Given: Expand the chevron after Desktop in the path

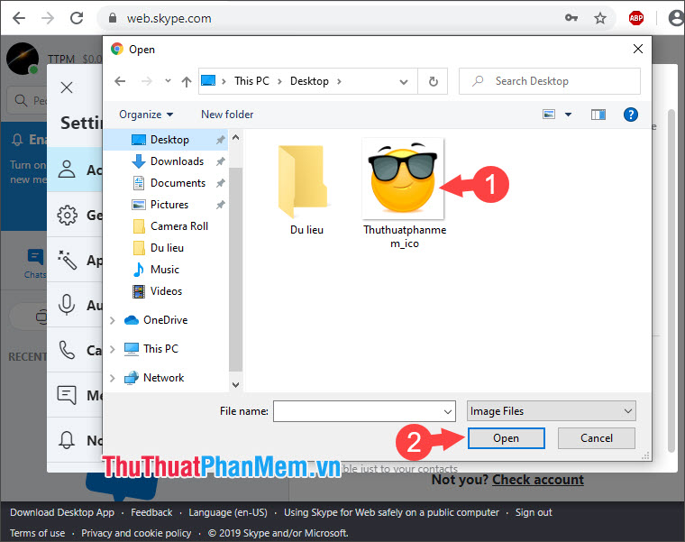Looking at the screenshot, I should click(339, 81).
